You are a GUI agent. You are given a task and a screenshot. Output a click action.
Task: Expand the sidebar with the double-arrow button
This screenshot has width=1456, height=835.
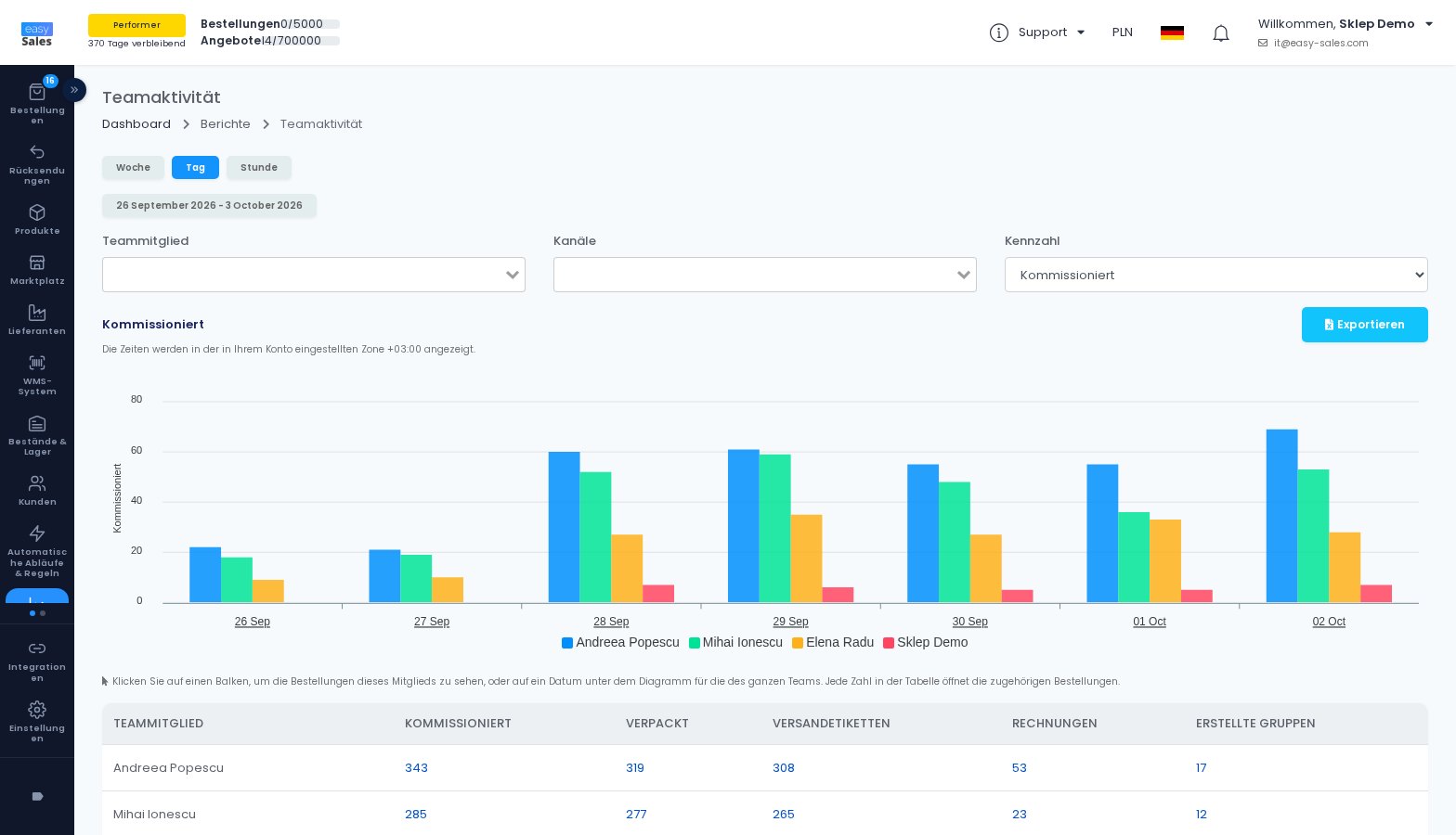(x=74, y=90)
